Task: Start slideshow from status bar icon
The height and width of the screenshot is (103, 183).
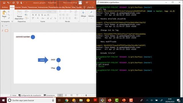Action: tap(77, 95)
